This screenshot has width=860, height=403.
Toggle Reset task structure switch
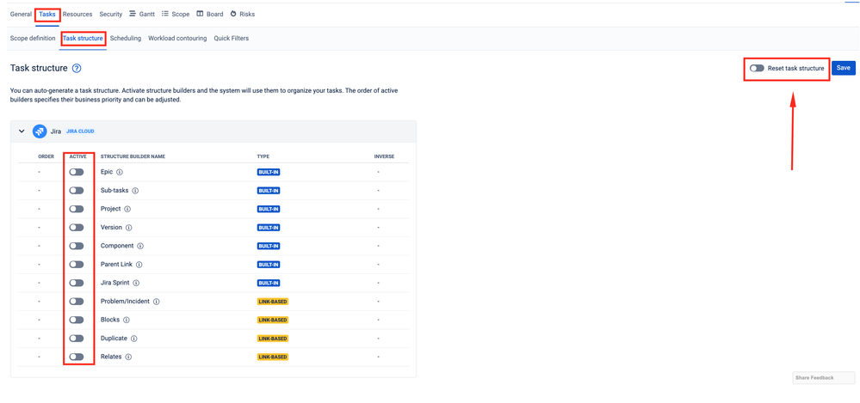point(757,69)
